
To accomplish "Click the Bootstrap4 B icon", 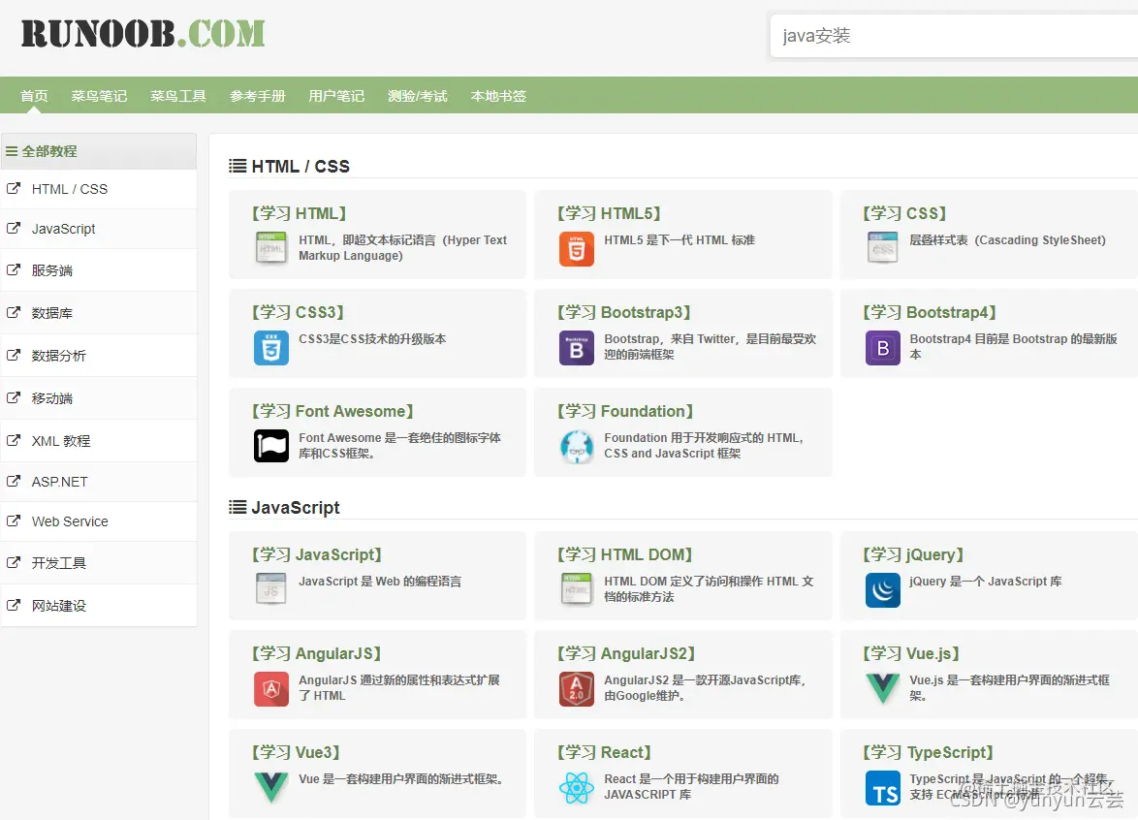I will [x=882, y=347].
